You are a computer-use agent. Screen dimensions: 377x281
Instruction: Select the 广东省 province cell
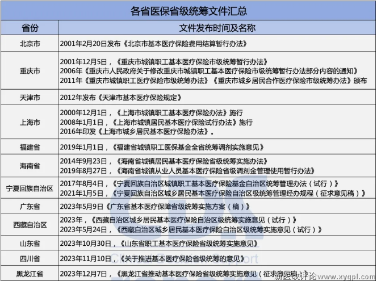click(30, 207)
